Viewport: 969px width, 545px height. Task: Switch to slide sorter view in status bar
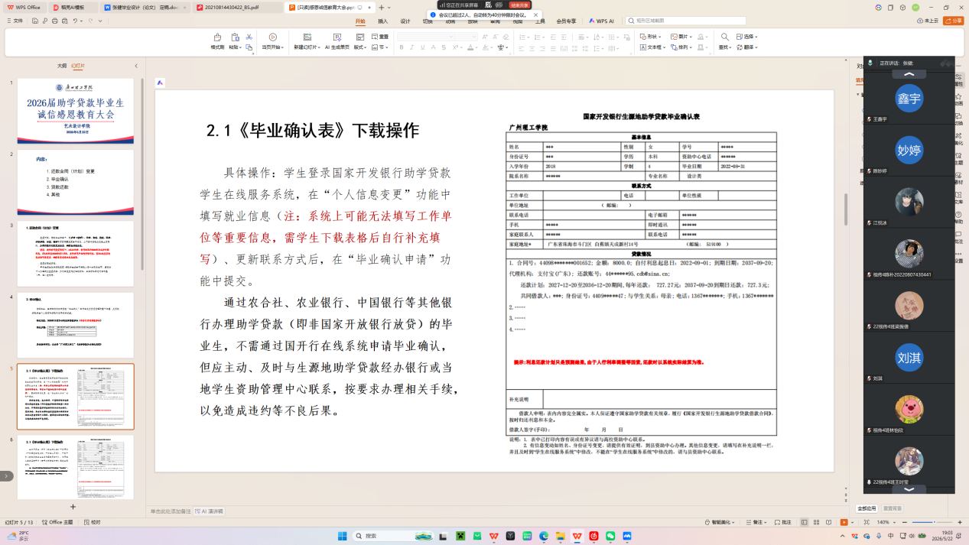[x=817, y=522]
